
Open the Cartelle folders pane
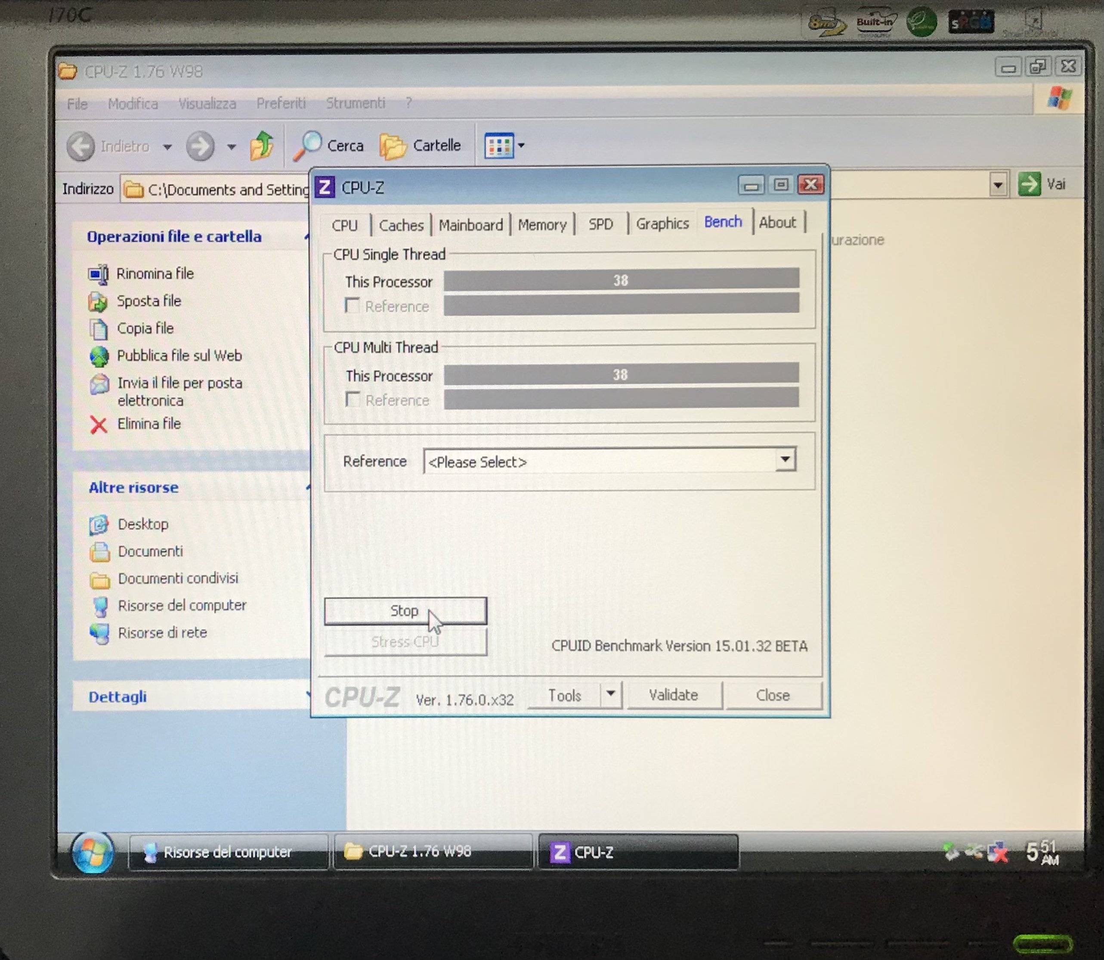pyautogui.click(x=421, y=146)
